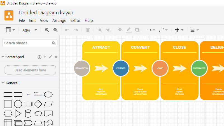Click the Zoom Out magnifier icon
Image resolution: width=224 pixels, height=126 pixels.
[x=55, y=30]
